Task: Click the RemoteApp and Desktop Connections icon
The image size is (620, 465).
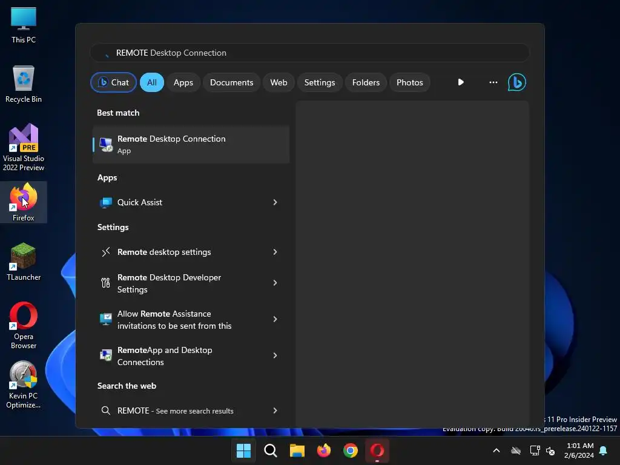Action: coord(105,355)
